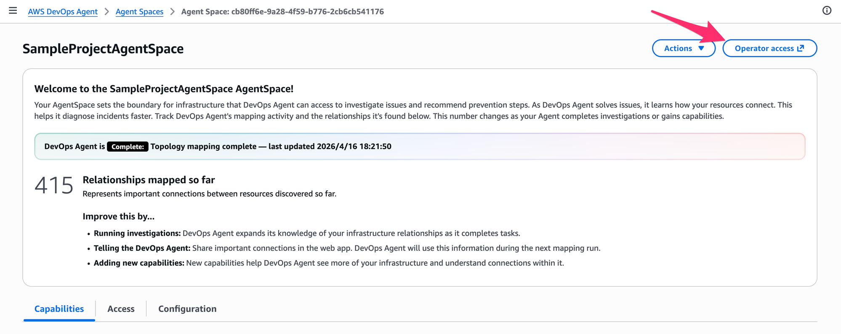Navigate to Agent Spaces breadcrumb link

(139, 12)
